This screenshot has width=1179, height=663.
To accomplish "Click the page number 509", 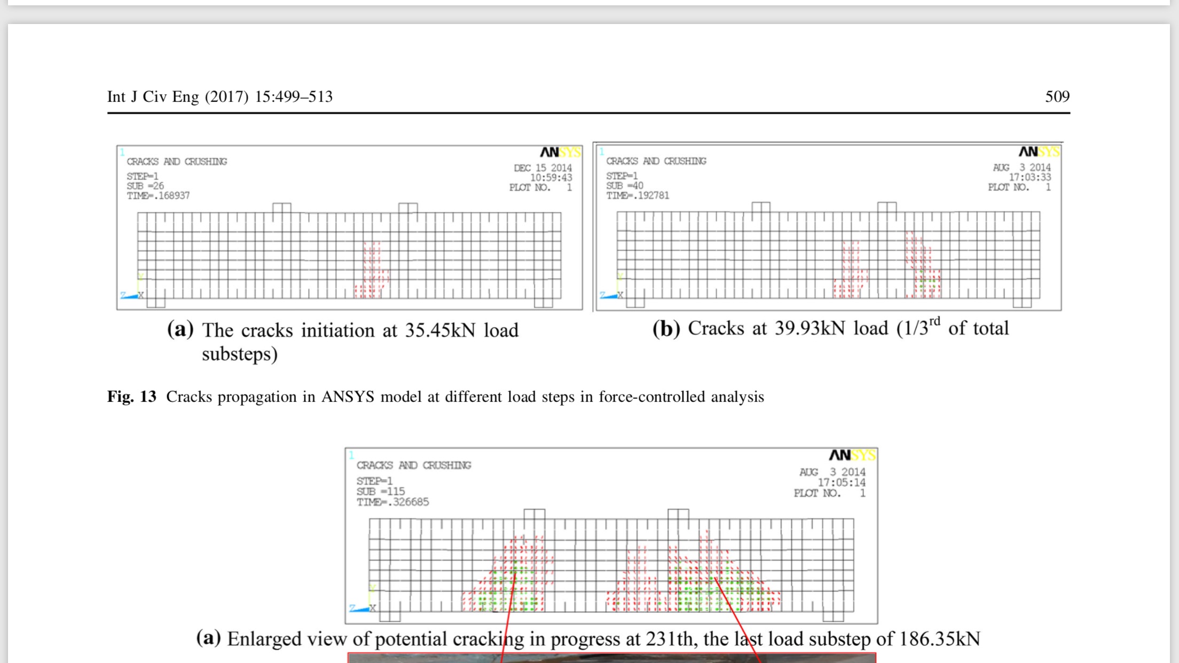I will (1057, 97).
